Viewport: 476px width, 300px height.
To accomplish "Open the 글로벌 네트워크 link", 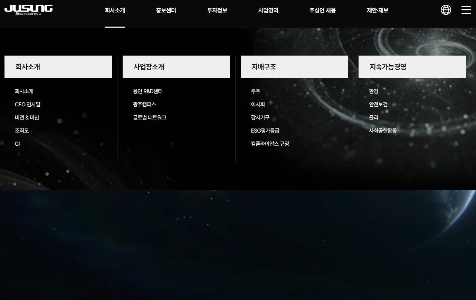I will click(x=150, y=117).
